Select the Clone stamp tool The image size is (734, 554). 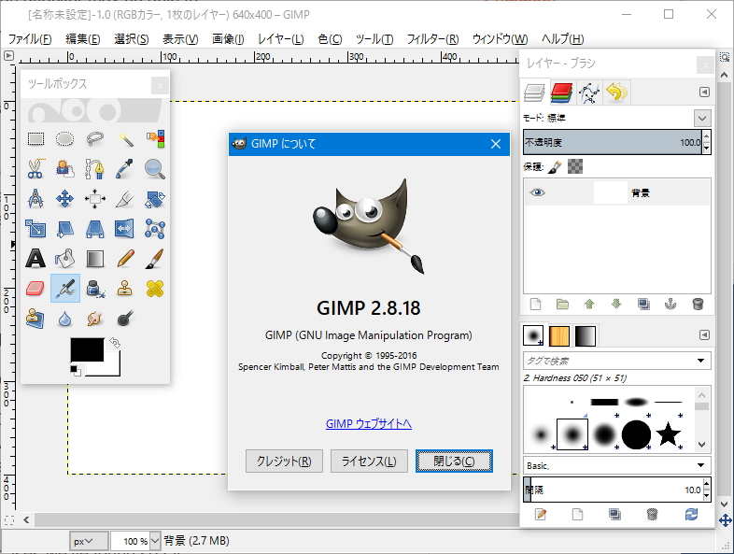pyautogui.click(x=125, y=289)
